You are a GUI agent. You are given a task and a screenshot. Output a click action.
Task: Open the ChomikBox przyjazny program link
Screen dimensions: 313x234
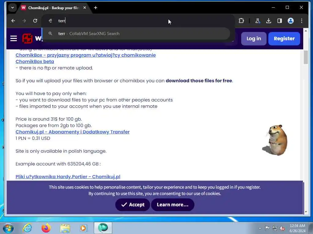(86, 55)
